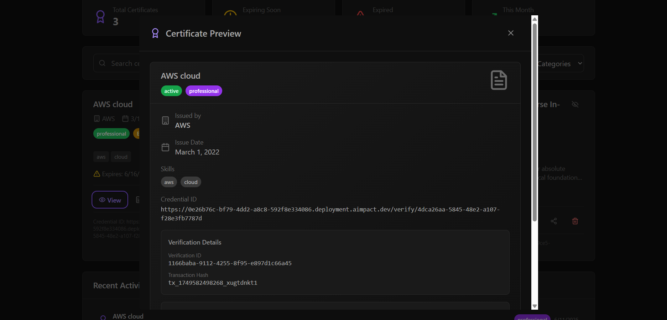Click the search magnifier icon
This screenshot has width=667, height=320.
(102, 63)
